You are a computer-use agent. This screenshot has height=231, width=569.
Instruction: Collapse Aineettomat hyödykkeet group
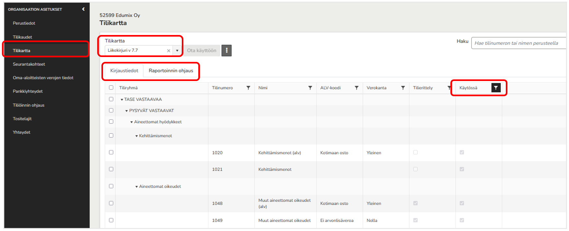click(x=132, y=122)
